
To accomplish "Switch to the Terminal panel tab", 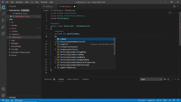I will click(x=85, y=79).
